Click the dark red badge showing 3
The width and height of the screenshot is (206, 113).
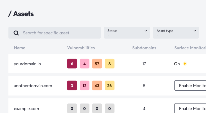click(72, 85)
